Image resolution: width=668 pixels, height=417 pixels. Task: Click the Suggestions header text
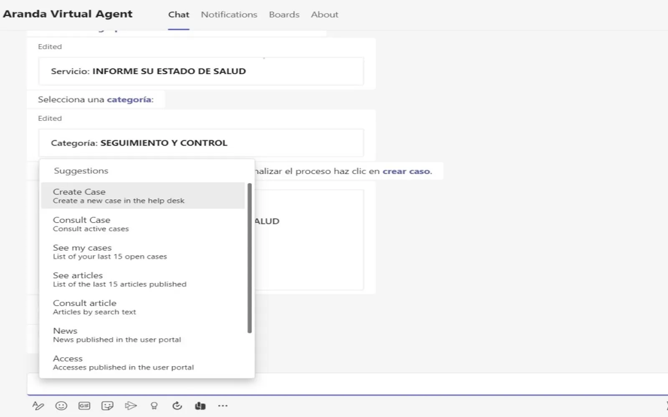(81, 171)
